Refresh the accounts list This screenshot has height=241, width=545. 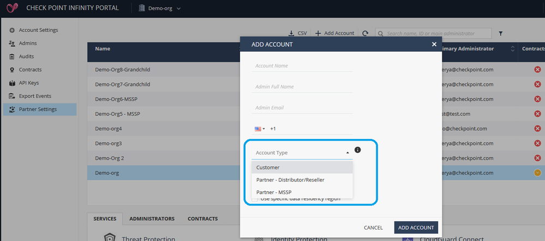pos(366,33)
